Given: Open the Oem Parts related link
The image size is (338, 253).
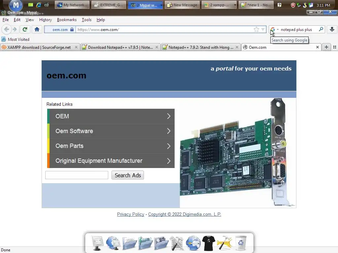Looking at the screenshot, I should click(111, 146).
